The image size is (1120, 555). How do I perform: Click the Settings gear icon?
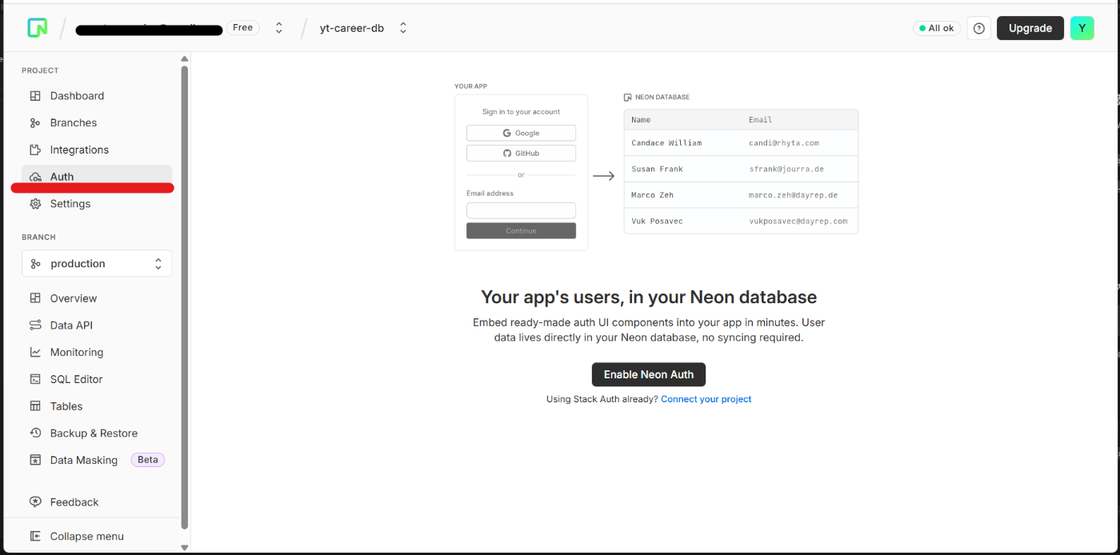coord(35,204)
